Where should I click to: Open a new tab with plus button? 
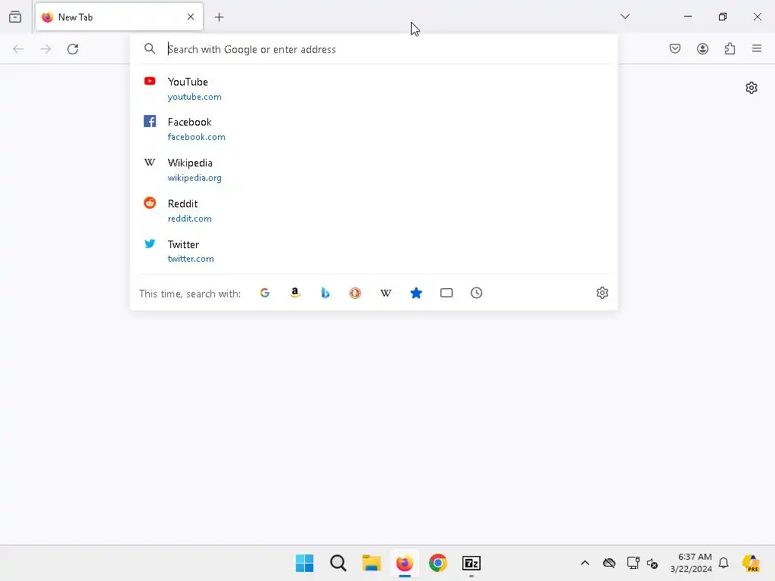(x=219, y=17)
